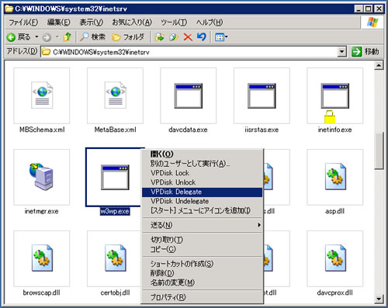Open the Favorites (お気に入り) menu

click(x=132, y=22)
